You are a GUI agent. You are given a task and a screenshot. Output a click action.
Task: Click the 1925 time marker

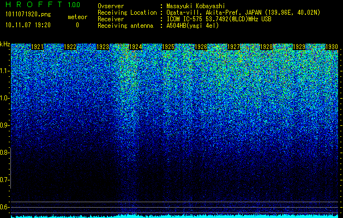pos(168,47)
